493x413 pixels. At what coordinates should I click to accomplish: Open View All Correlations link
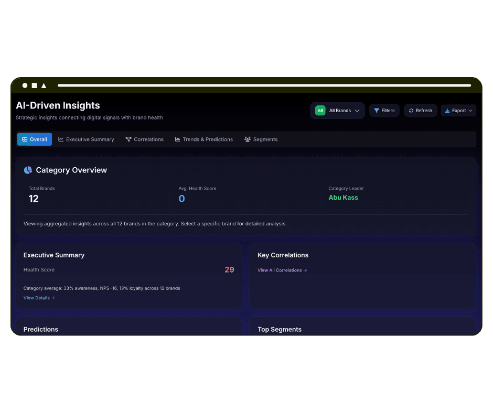coord(282,270)
